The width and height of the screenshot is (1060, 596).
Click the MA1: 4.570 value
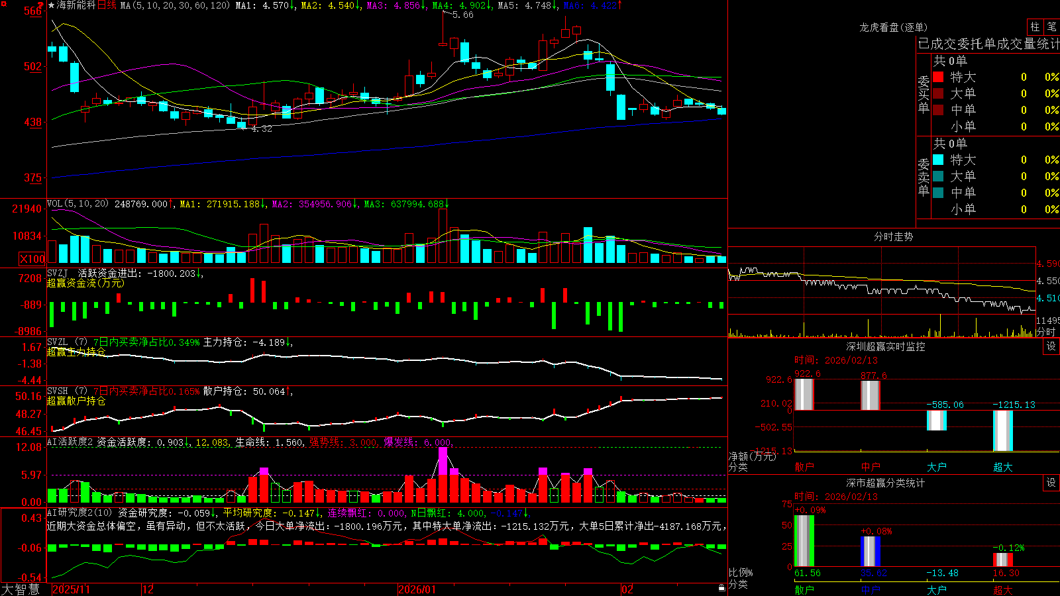[262, 5]
